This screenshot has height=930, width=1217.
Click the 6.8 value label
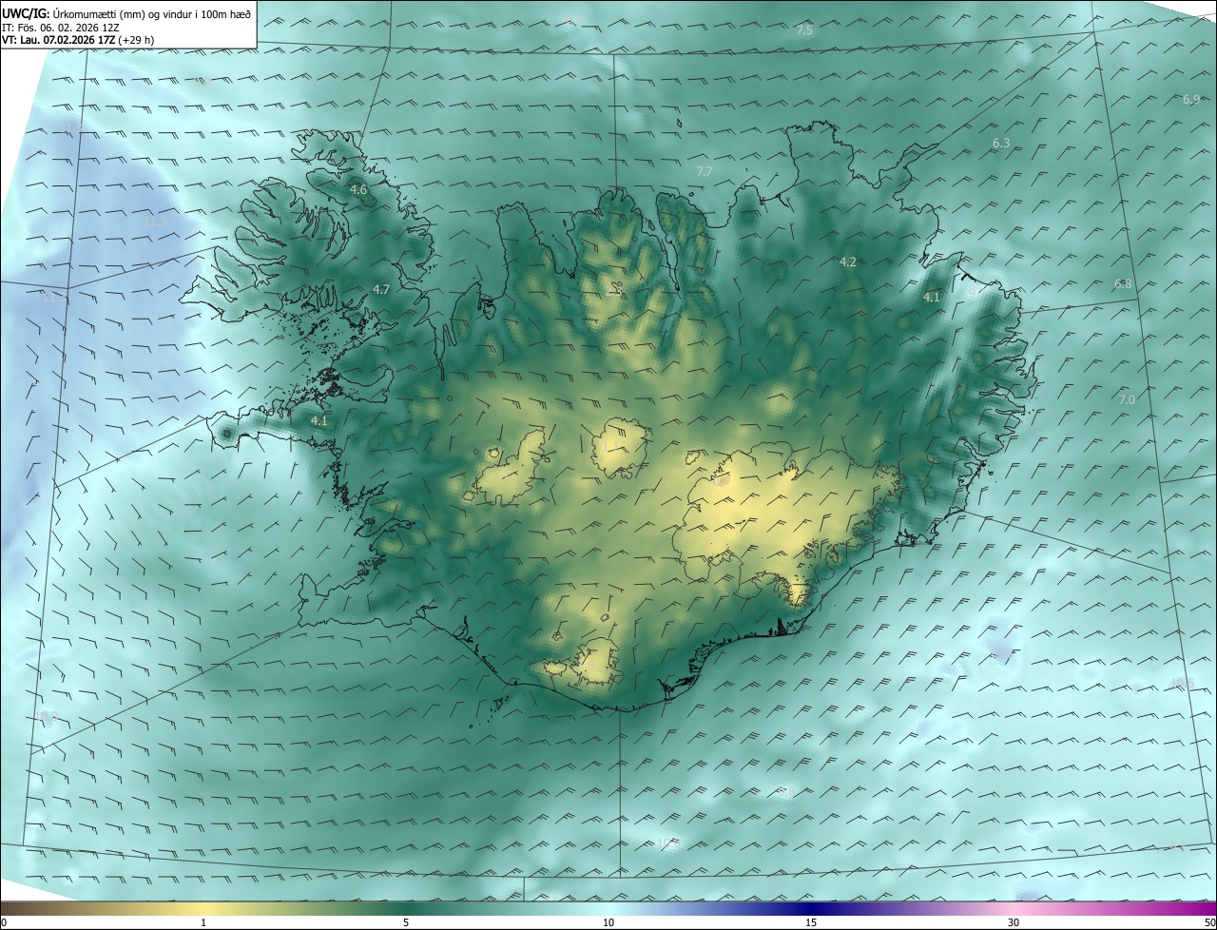[1123, 284]
